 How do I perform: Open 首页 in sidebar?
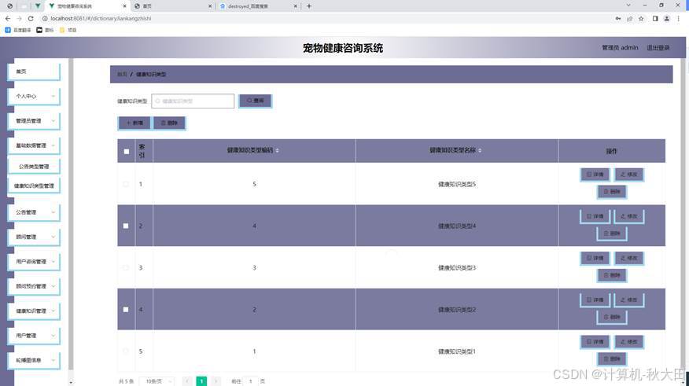click(34, 72)
